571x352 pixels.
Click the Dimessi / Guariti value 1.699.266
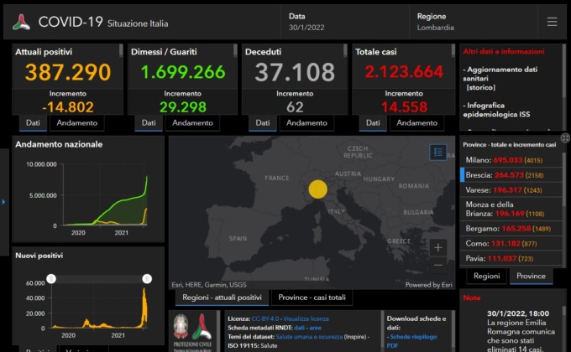point(183,71)
